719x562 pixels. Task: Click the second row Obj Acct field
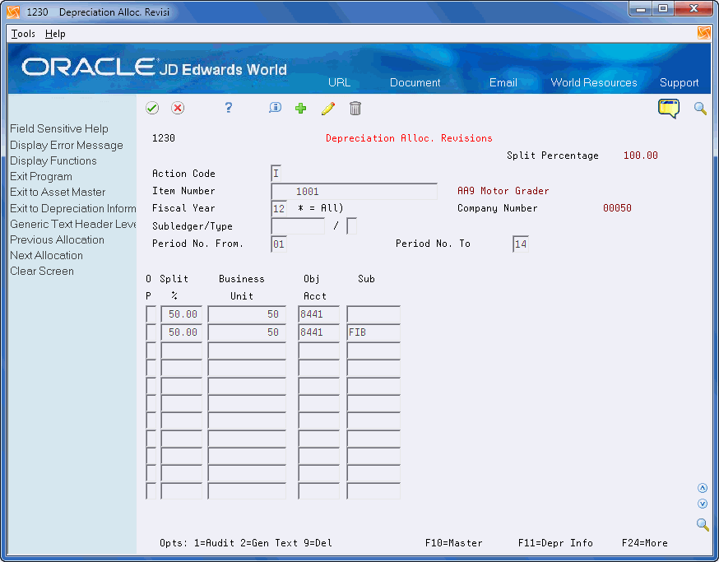(x=318, y=332)
